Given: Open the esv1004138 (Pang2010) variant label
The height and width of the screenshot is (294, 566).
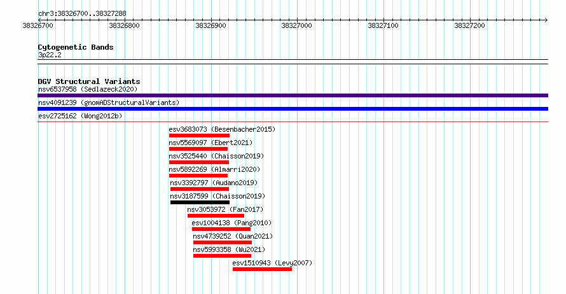Looking at the screenshot, I should coord(231,223).
